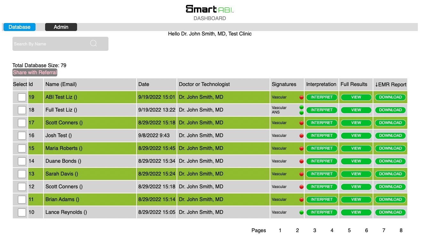421x235 pixels.
Task: Open page 5 of results
Action: coord(349,230)
